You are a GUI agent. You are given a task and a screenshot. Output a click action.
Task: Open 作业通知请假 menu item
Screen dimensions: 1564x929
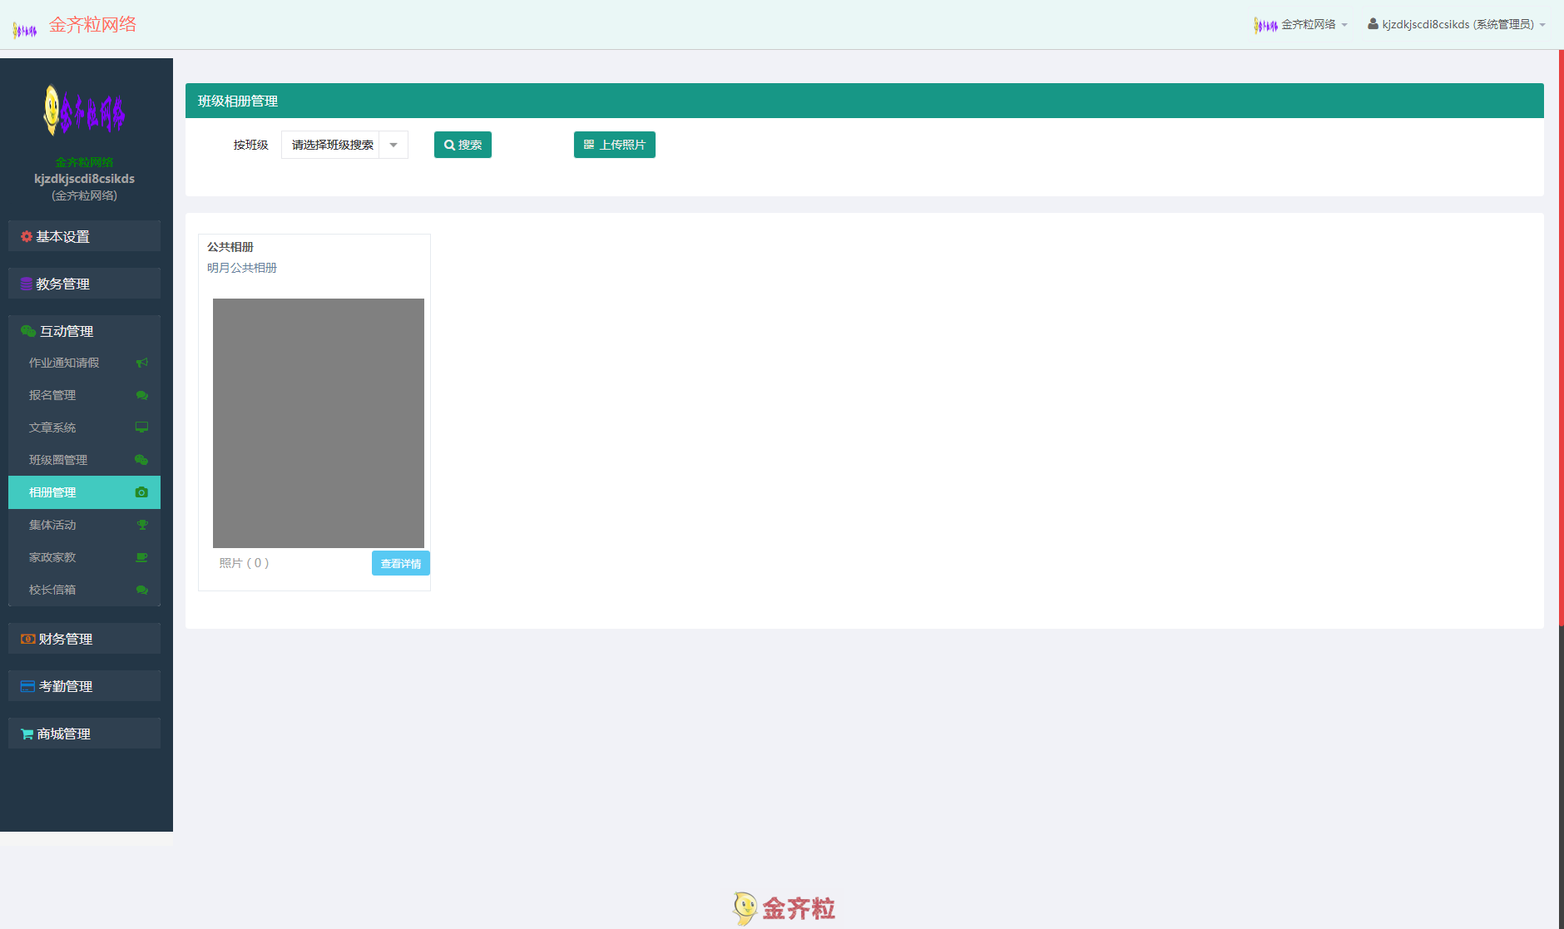(x=84, y=363)
